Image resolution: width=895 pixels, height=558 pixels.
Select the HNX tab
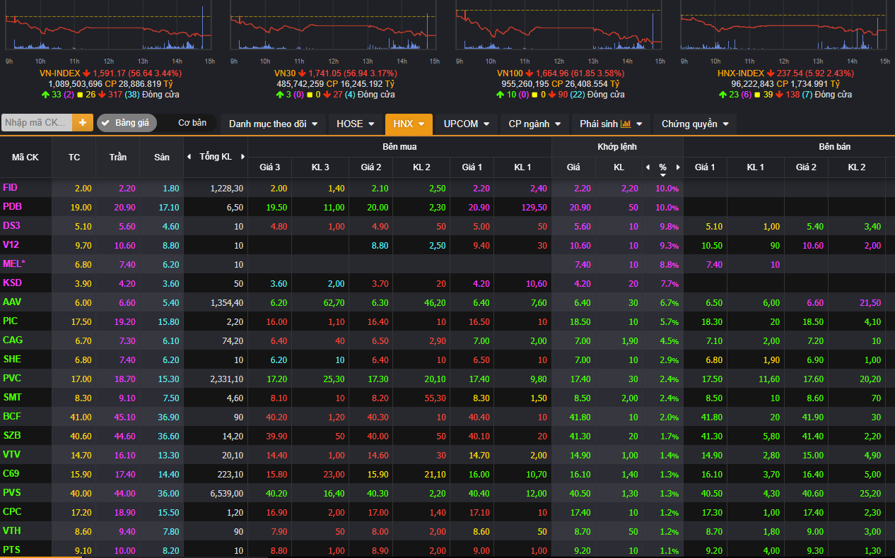pyautogui.click(x=408, y=124)
